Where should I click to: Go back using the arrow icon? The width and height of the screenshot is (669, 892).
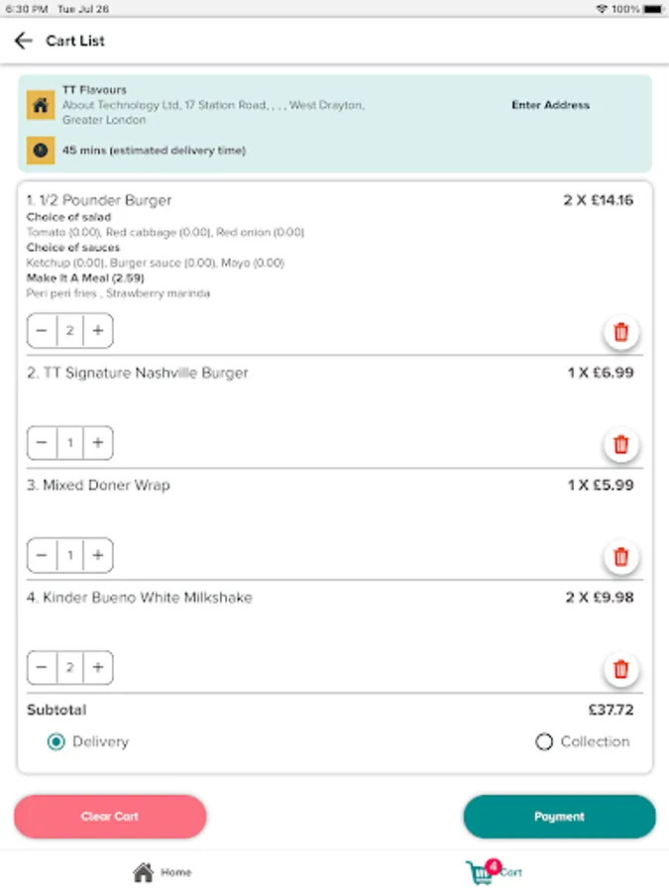(x=23, y=41)
